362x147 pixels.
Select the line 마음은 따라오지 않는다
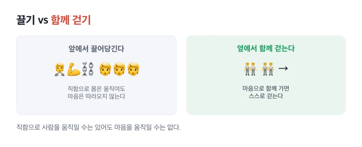click(96, 97)
